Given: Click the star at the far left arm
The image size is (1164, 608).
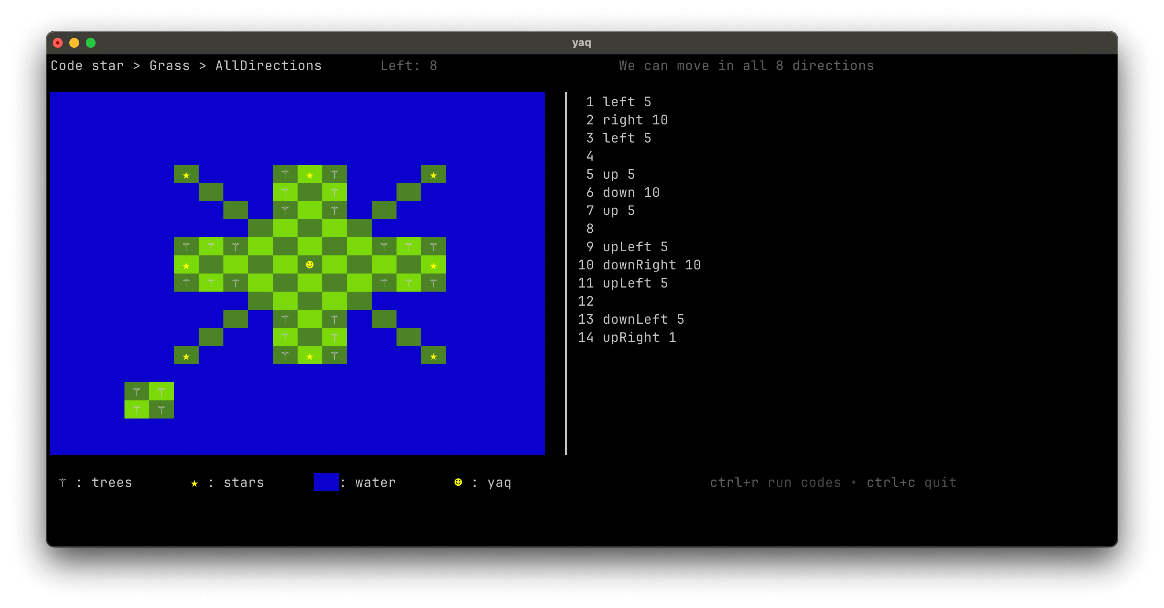Looking at the screenshot, I should (186, 266).
